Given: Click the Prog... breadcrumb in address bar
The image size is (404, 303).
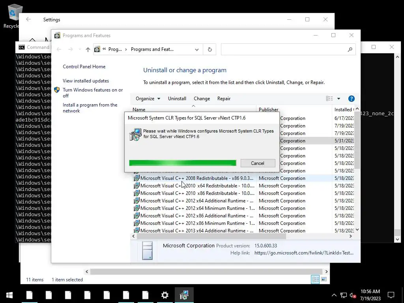Looking at the screenshot, I should pos(115,49).
